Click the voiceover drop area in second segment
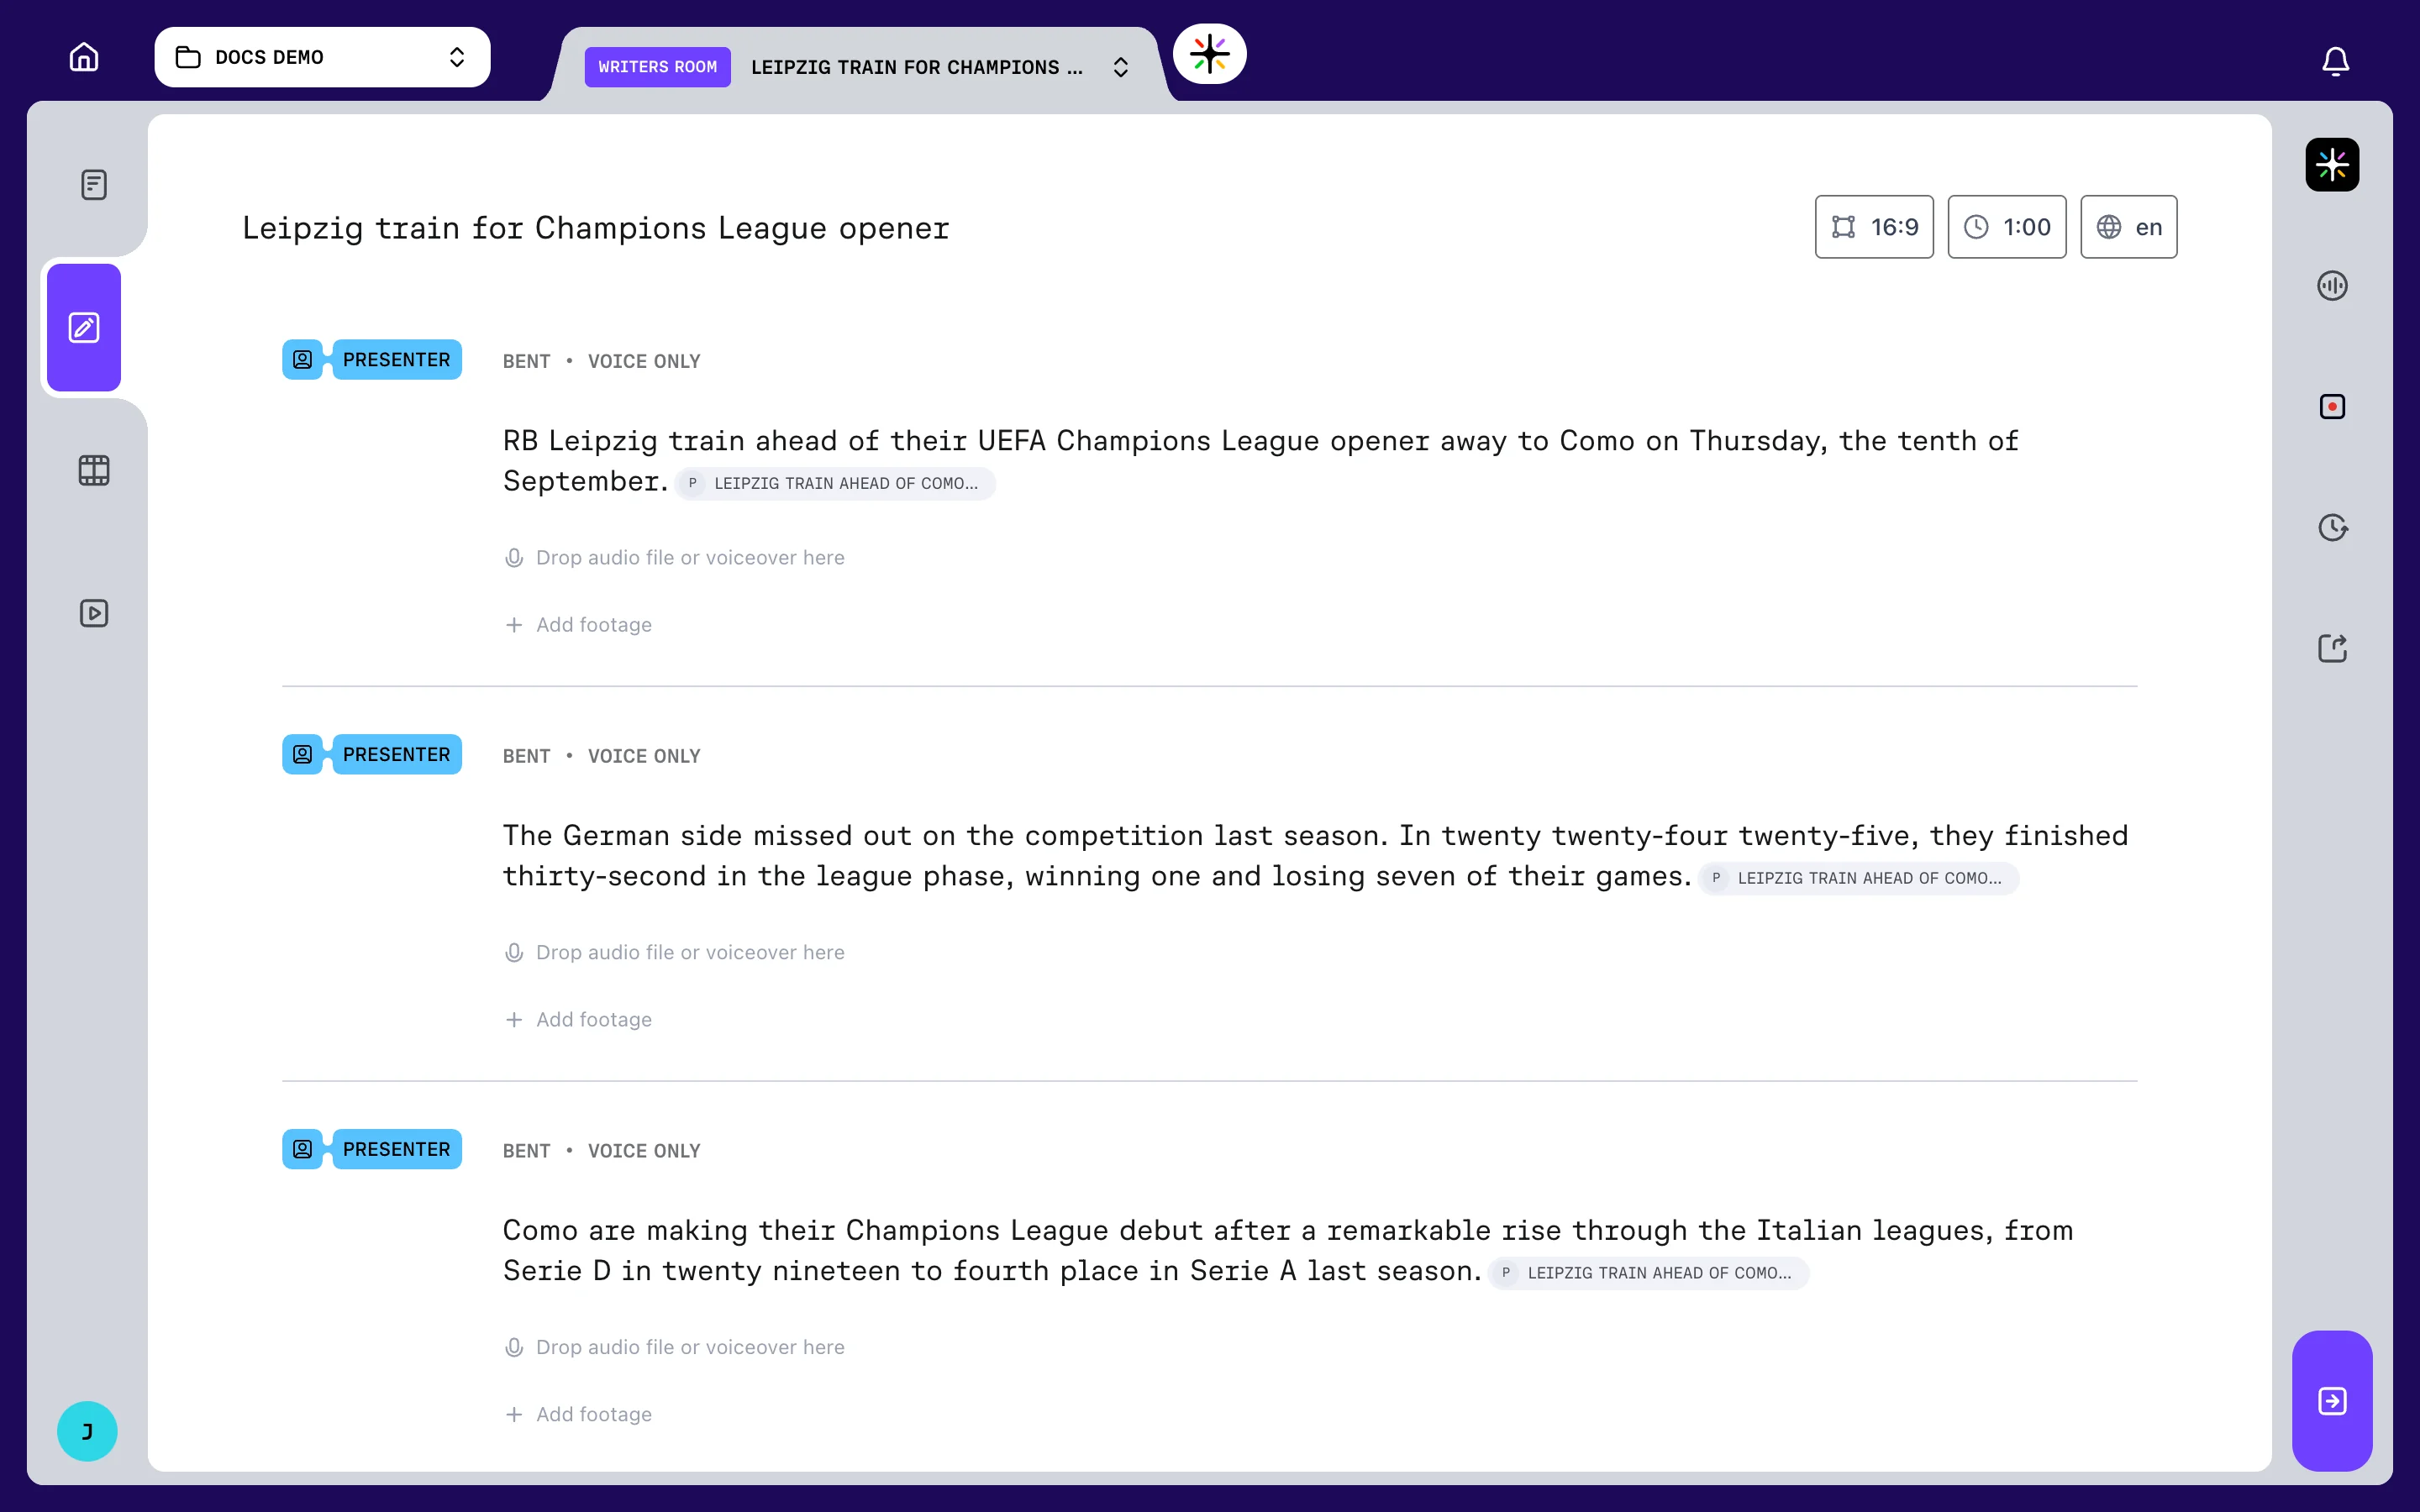Screen dimensions: 2420x1512 pyautogui.click(x=675, y=953)
